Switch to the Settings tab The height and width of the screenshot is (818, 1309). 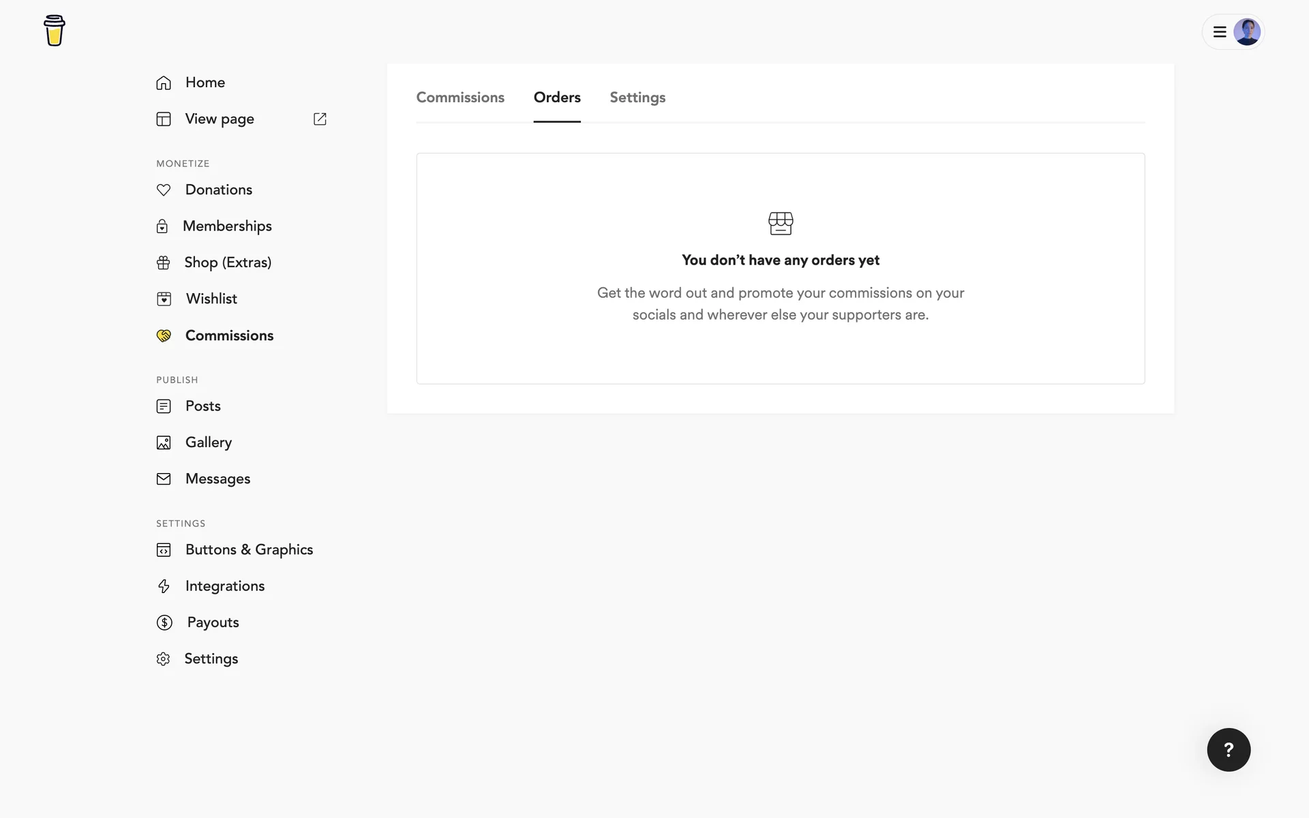(x=637, y=97)
